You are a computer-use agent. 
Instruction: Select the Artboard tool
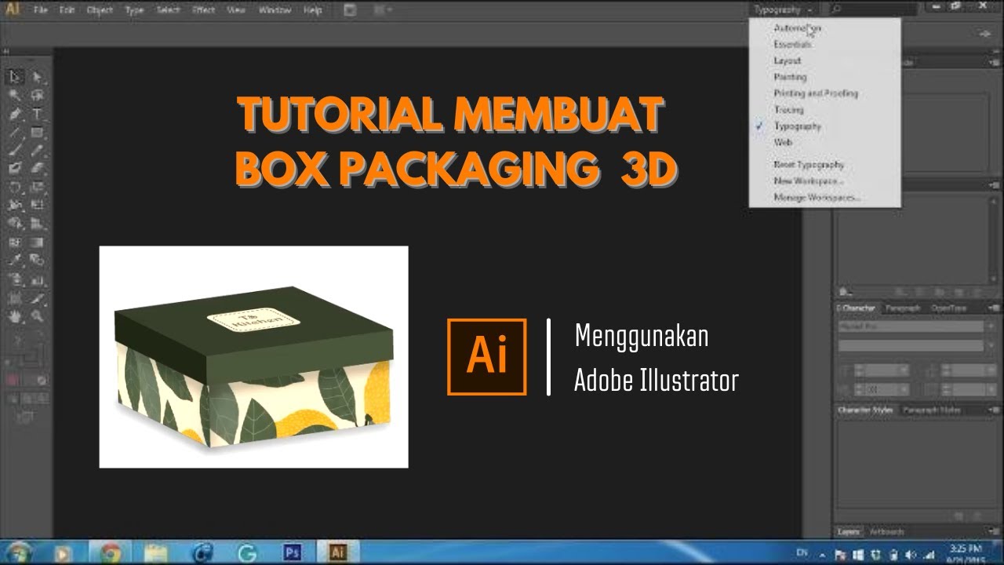click(x=15, y=298)
